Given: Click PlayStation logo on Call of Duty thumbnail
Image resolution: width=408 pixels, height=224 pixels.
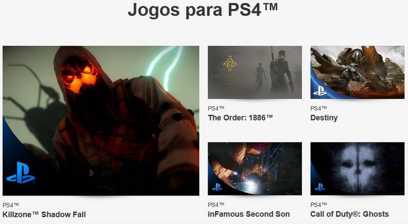Looking at the screenshot, I should pyautogui.click(x=320, y=187).
